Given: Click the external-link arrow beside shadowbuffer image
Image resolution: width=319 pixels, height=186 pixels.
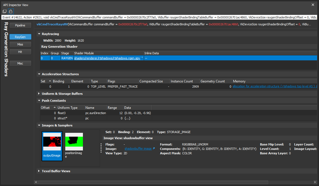Looking at the screenshot, I should [x=154, y=149].
